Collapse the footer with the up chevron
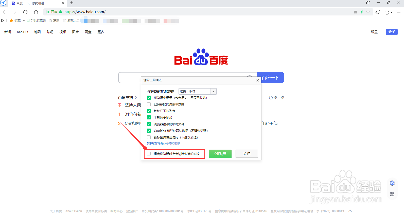 click(350, 211)
